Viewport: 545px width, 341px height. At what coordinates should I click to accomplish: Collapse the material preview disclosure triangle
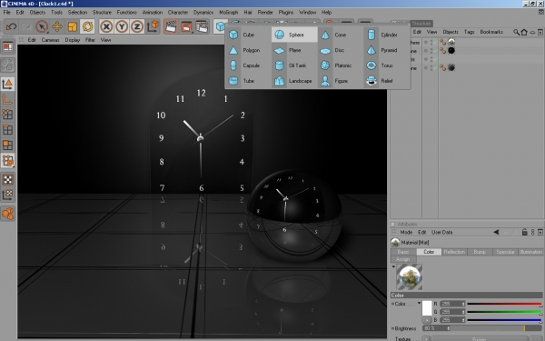[x=393, y=266]
